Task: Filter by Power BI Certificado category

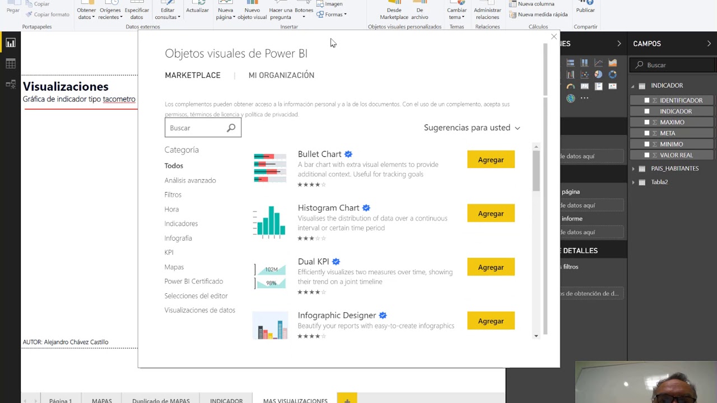Action: 194,282
